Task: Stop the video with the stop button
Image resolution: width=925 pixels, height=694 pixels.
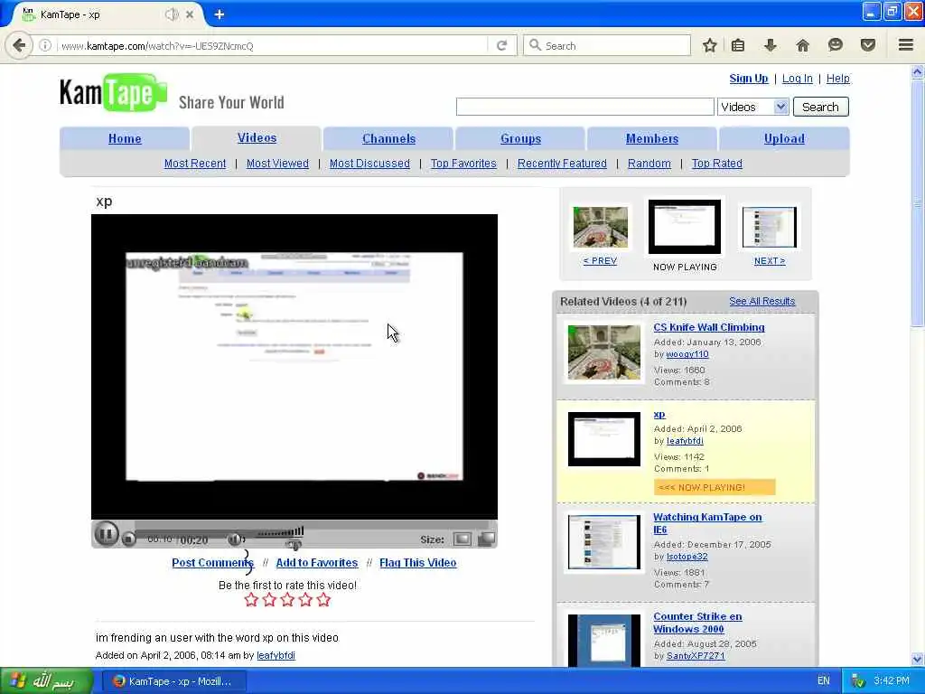Action: [x=128, y=539]
